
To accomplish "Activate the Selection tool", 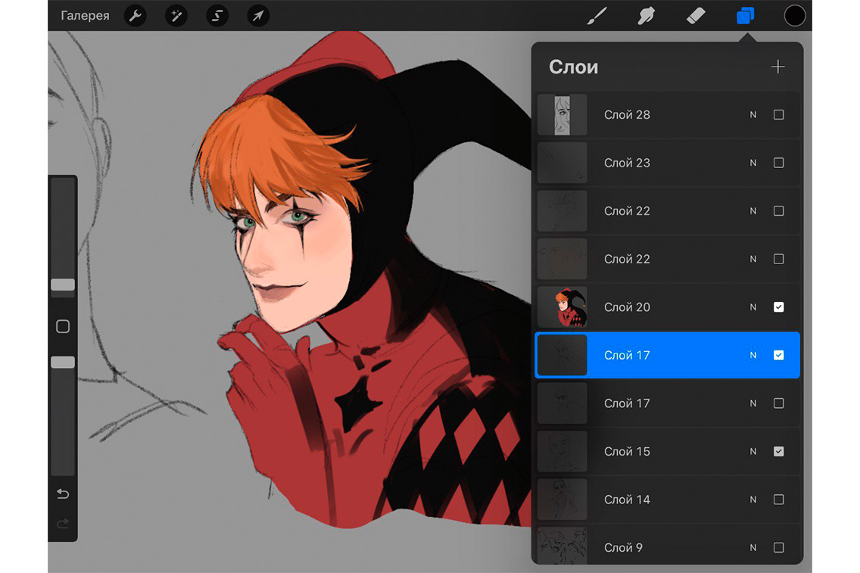I will tap(217, 15).
